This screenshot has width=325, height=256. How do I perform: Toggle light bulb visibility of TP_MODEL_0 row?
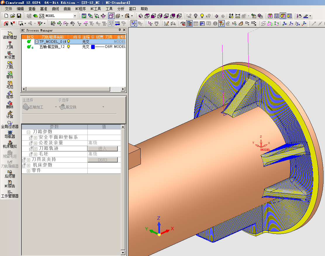pos(69,42)
